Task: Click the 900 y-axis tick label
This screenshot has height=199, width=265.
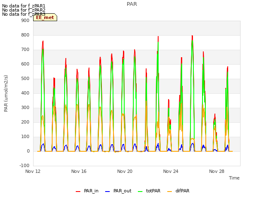Action: [x=25, y=20]
